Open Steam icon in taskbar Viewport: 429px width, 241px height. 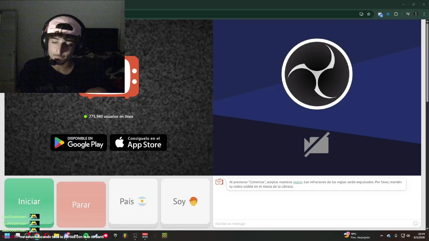(x=96, y=236)
